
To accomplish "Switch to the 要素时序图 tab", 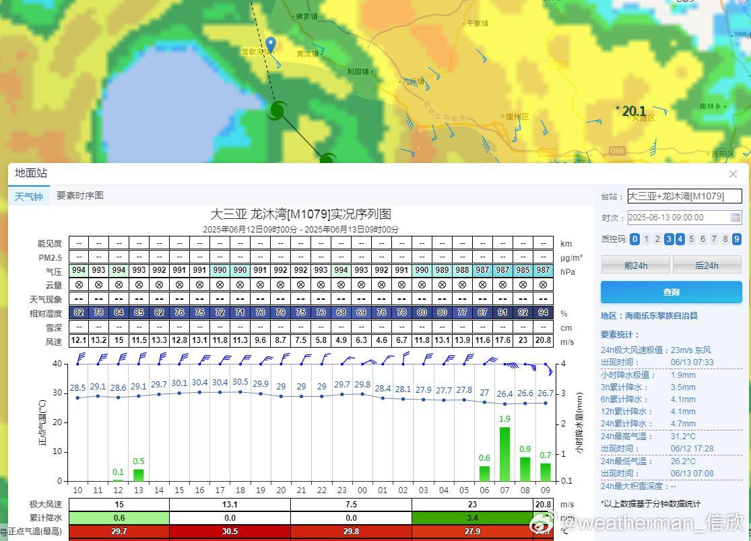I will click(80, 195).
